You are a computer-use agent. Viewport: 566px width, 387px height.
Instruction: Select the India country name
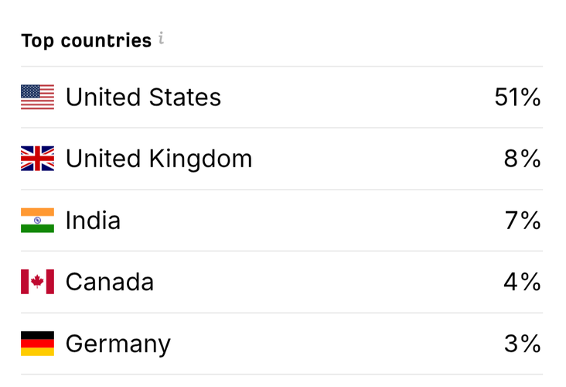coord(93,221)
